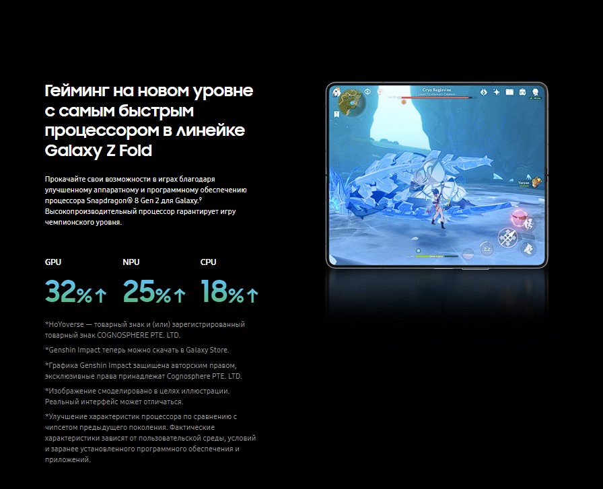
Task: Click the NPU label
Action: [x=131, y=262]
